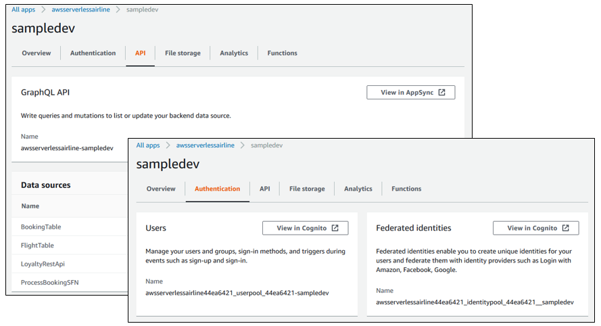Click external link icon in Federated identities button

(x=566, y=228)
